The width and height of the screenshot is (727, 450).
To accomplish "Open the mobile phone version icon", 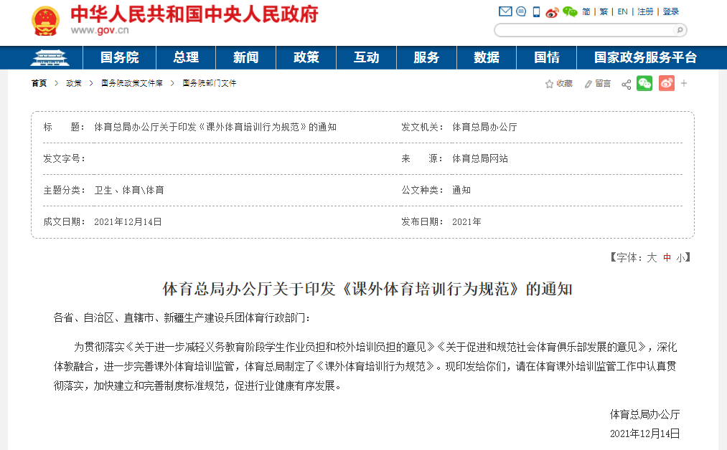I will point(536,11).
